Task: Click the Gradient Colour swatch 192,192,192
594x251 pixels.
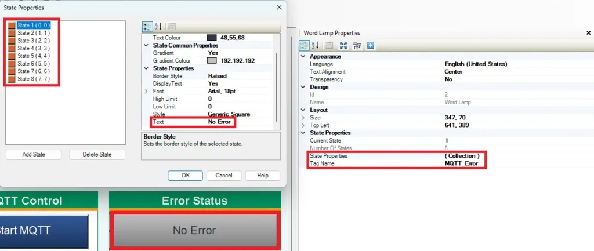Action: [x=212, y=60]
